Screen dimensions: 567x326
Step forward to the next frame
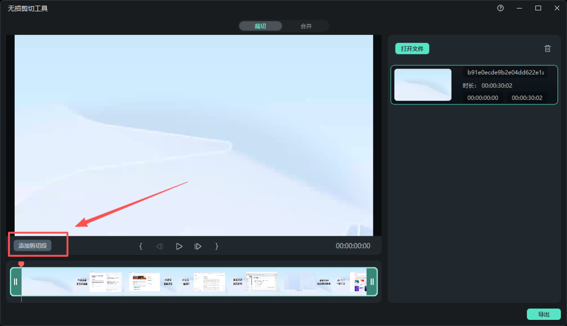pyautogui.click(x=198, y=246)
